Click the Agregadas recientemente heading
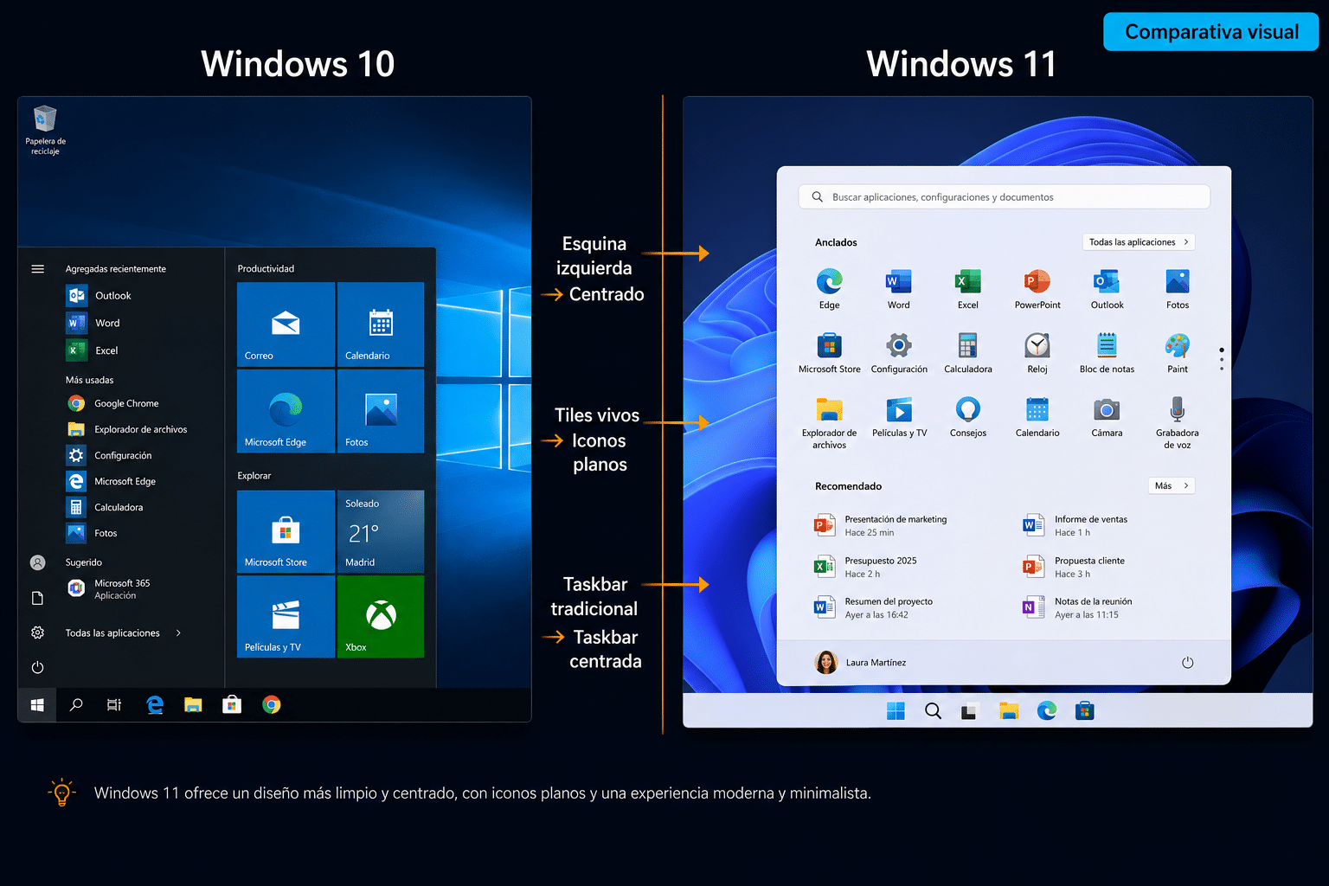The image size is (1329, 886). (115, 269)
